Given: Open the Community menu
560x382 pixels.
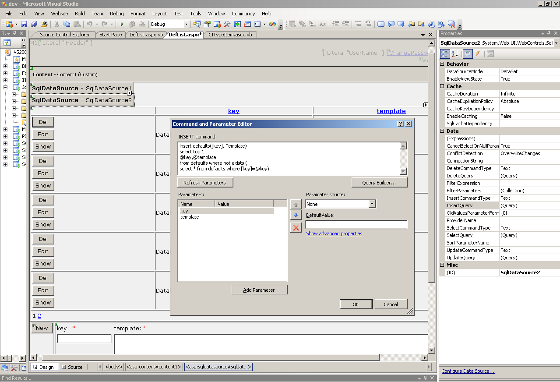Looking at the screenshot, I should tap(243, 14).
